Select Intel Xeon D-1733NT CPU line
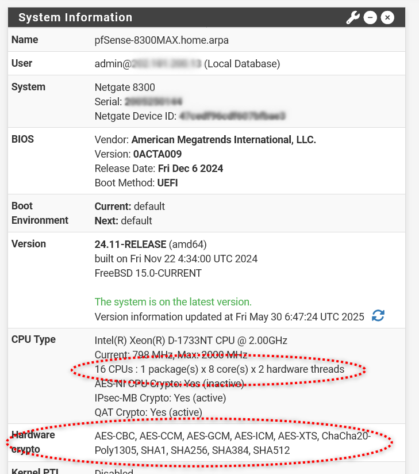 191,341
